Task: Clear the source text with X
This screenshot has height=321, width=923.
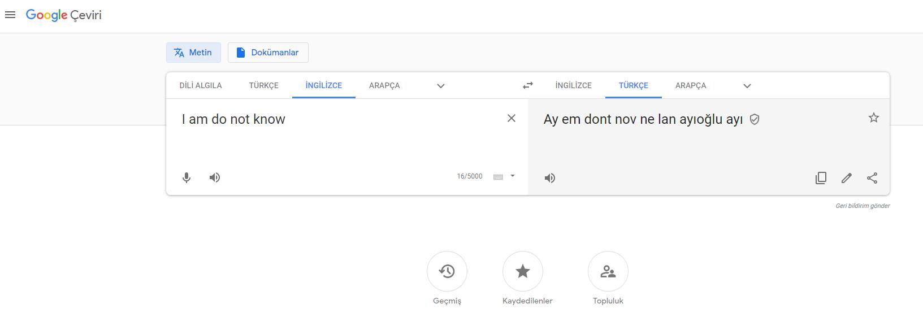Action: [x=512, y=118]
